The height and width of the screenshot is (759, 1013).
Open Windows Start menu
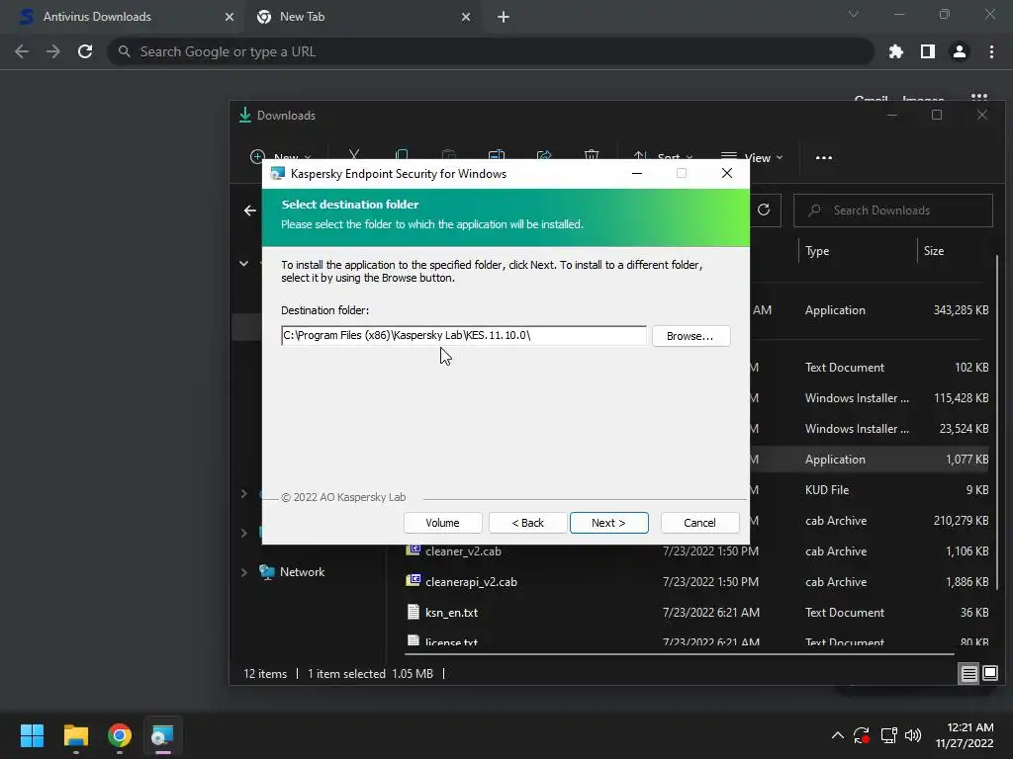32,735
